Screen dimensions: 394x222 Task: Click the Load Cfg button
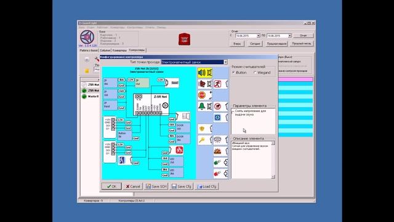pyautogui.click(x=207, y=186)
